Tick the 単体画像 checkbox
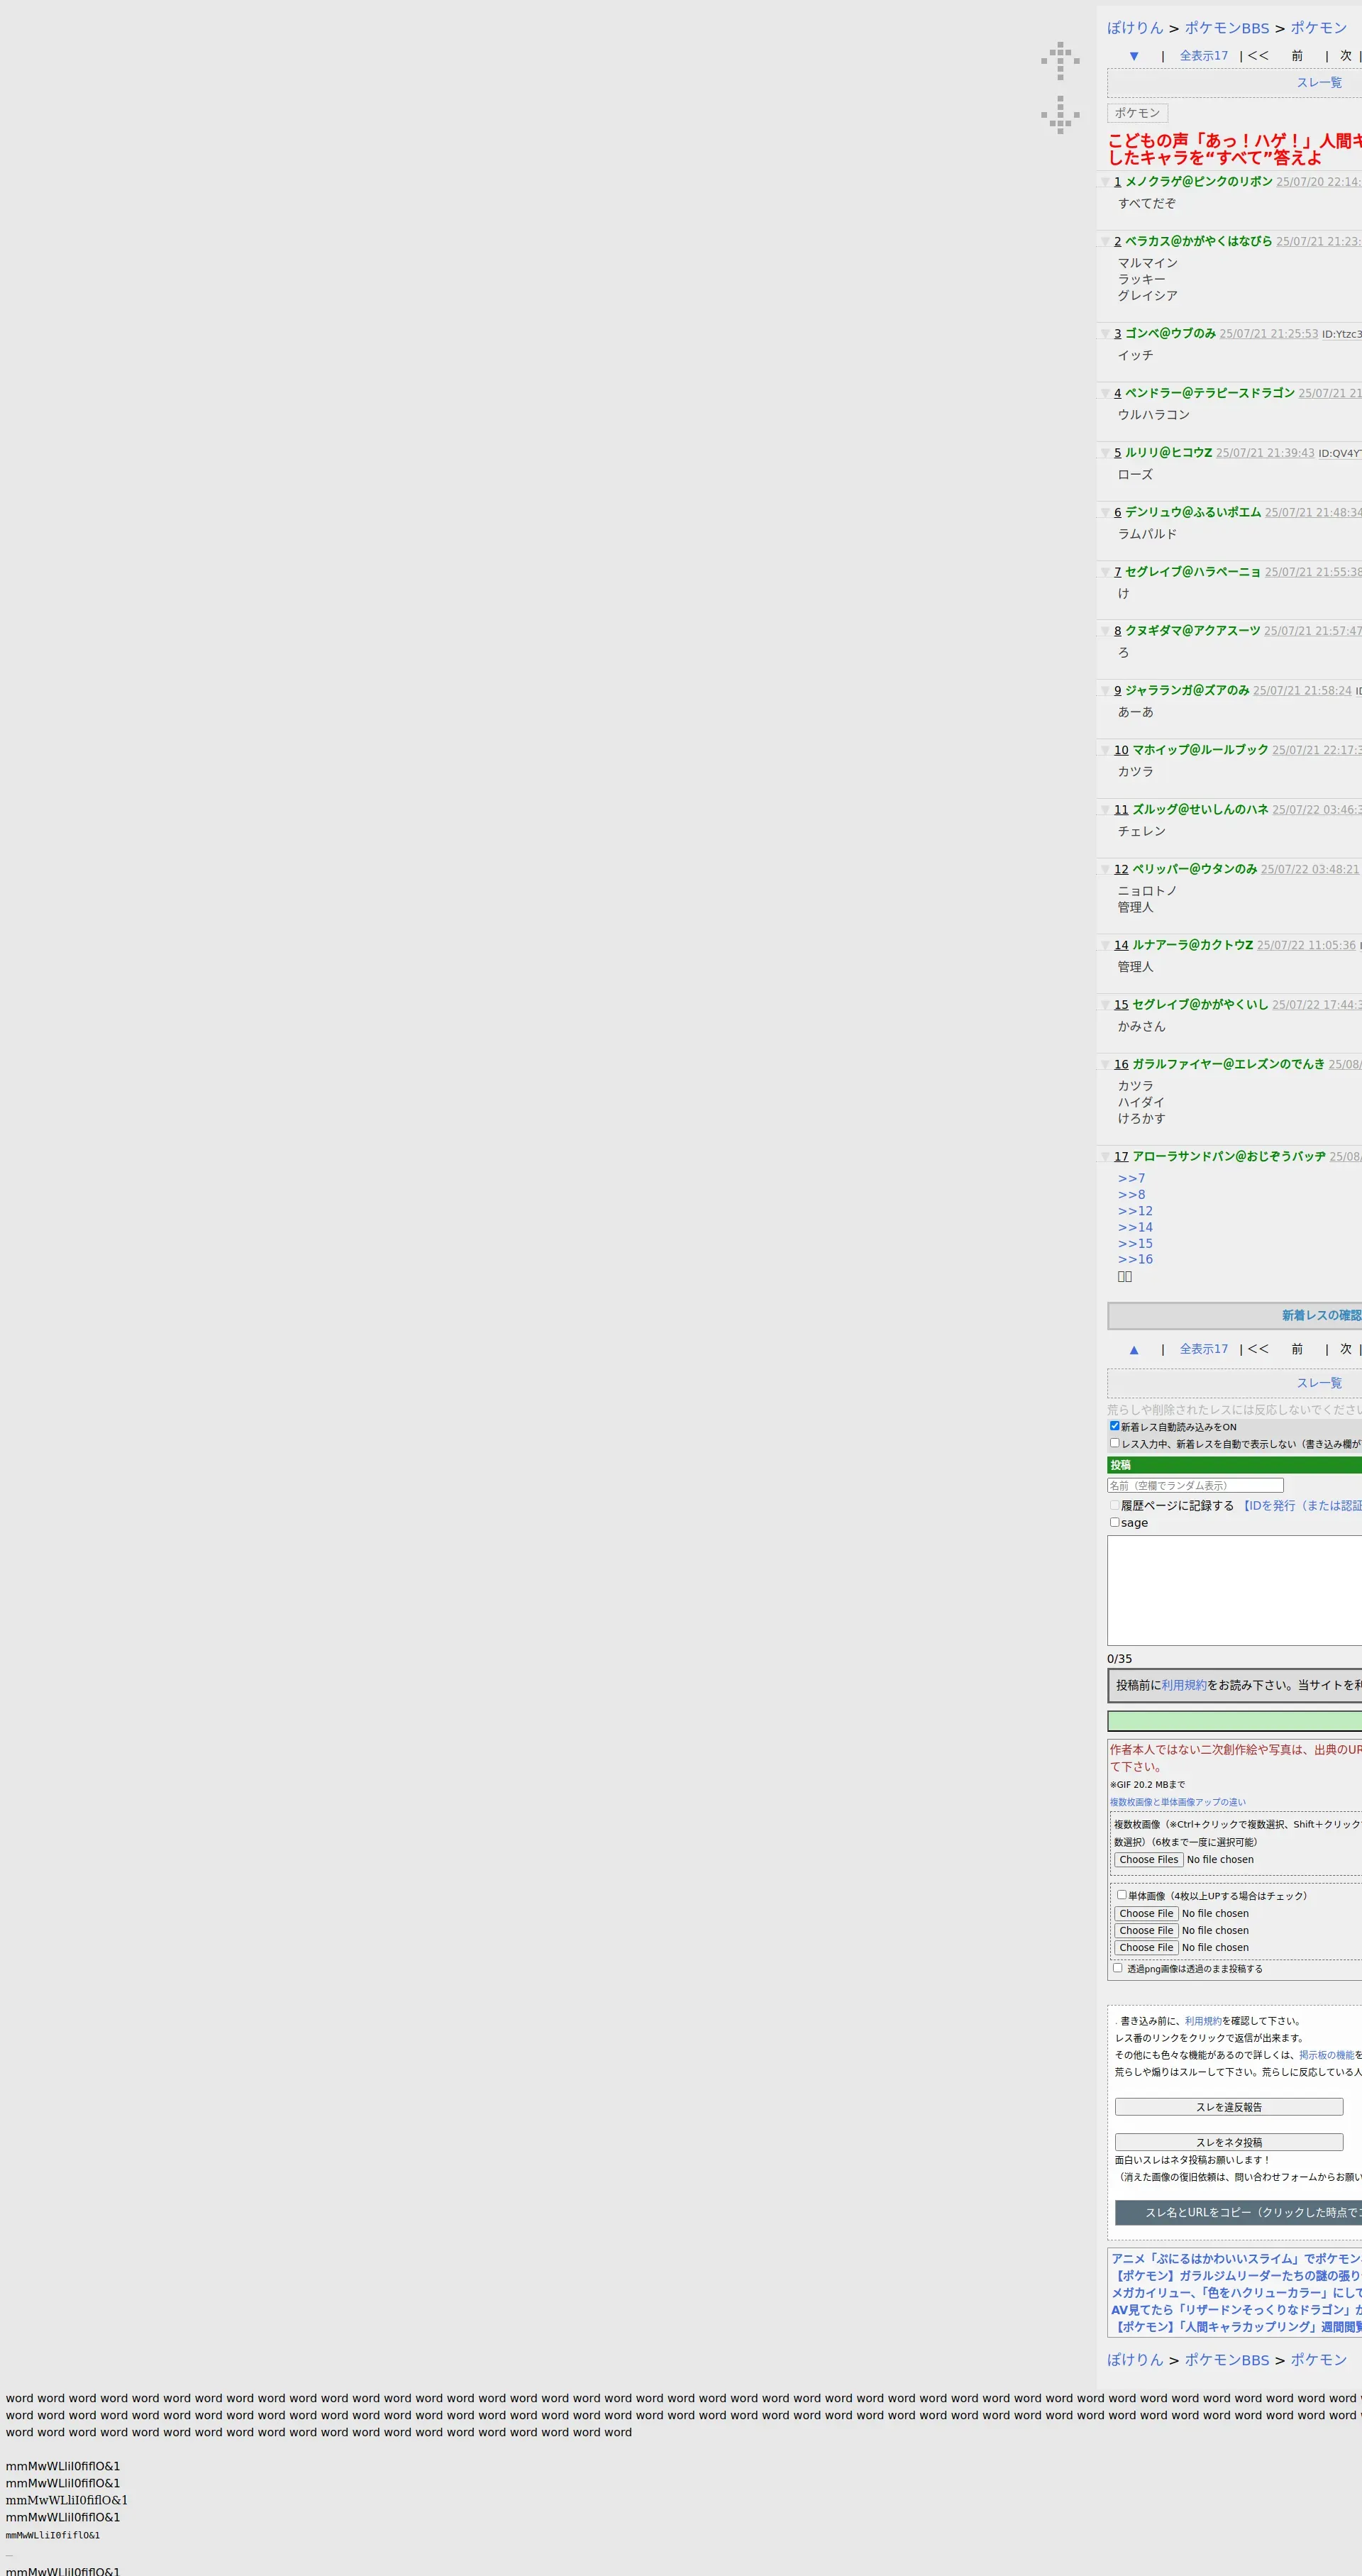1362x2576 pixels. [x=1121, y=1894]
